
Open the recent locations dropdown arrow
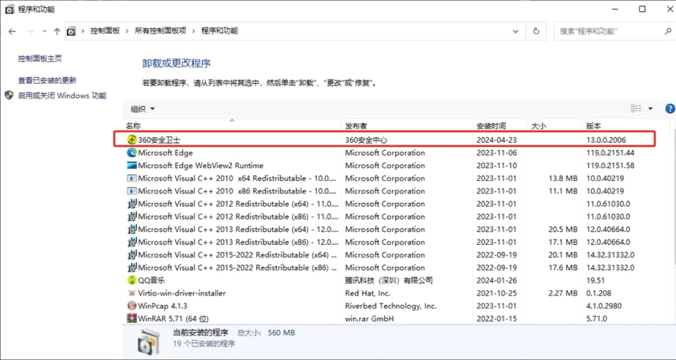(x=44, y=31)
